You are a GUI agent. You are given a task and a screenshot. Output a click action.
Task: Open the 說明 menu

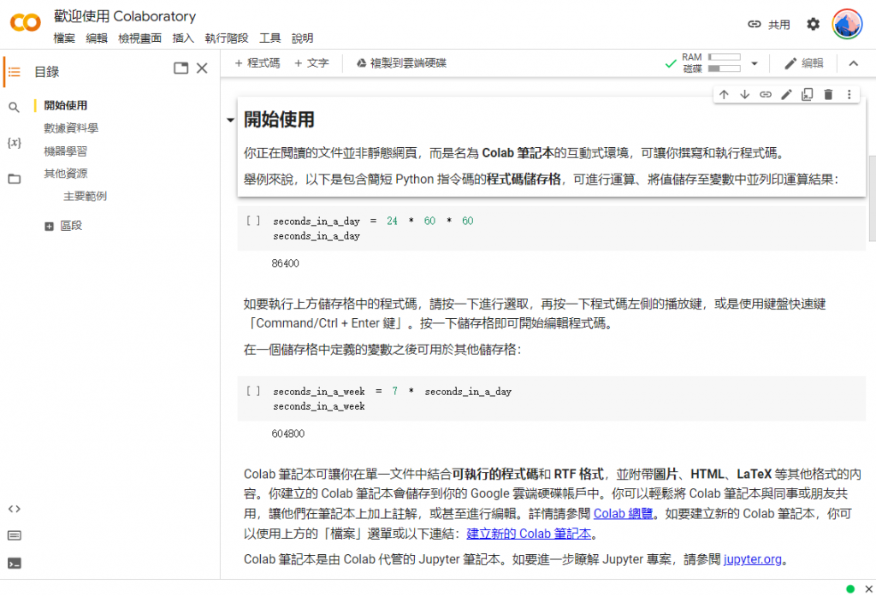click(x=302, y=38)
